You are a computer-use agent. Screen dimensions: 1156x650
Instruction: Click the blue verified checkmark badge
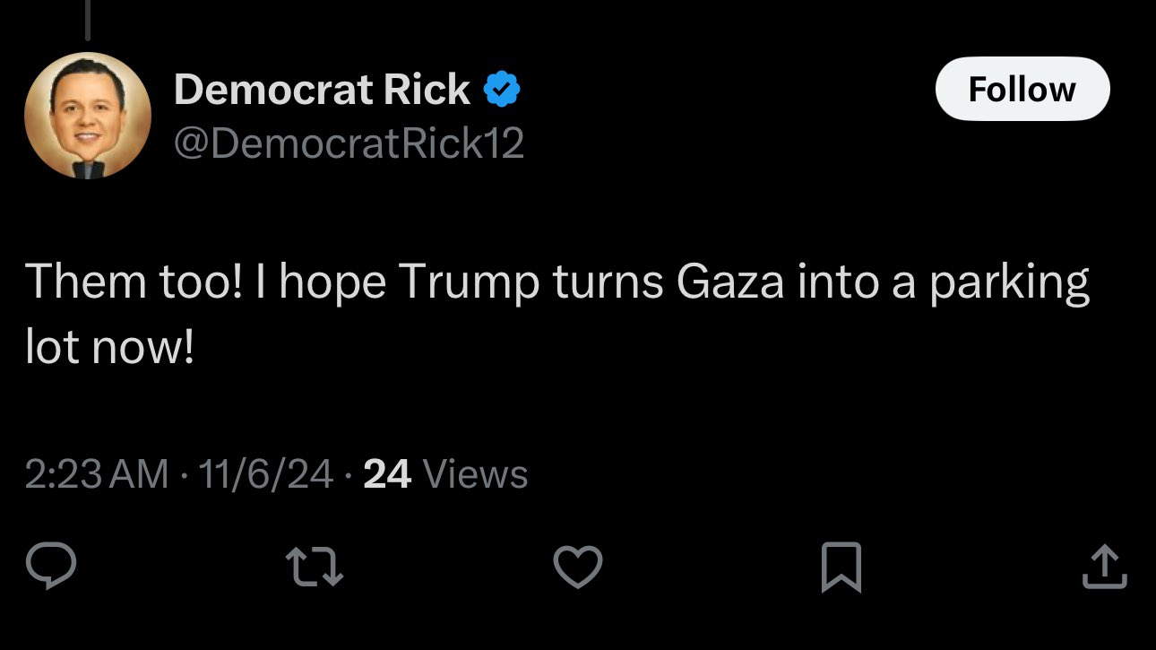coord(503,89)
